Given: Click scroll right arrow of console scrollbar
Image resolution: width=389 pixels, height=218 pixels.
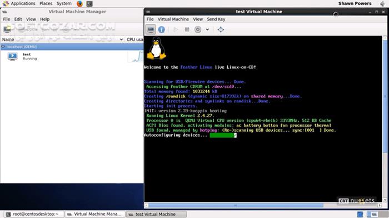Looking at the screenshot, I should [x=380, y=205].
